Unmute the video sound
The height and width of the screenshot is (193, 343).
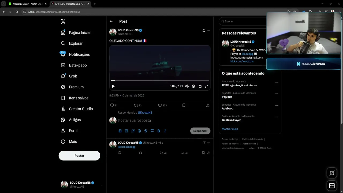coord(187,86)
